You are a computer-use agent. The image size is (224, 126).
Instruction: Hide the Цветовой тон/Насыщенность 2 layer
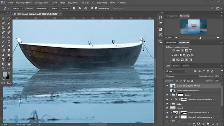pos(167,99)
